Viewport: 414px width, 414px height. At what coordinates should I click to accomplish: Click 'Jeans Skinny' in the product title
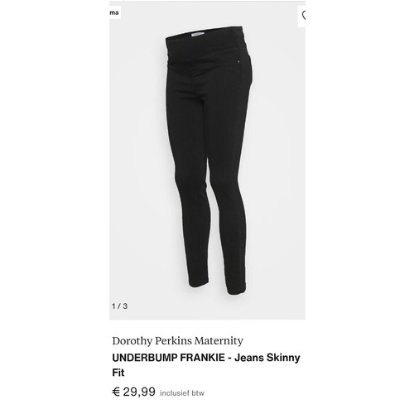click(267, 358)
